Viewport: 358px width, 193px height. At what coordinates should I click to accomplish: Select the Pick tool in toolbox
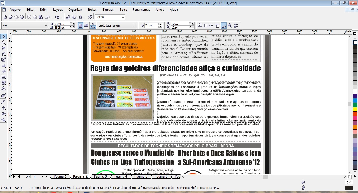[3, 37]
